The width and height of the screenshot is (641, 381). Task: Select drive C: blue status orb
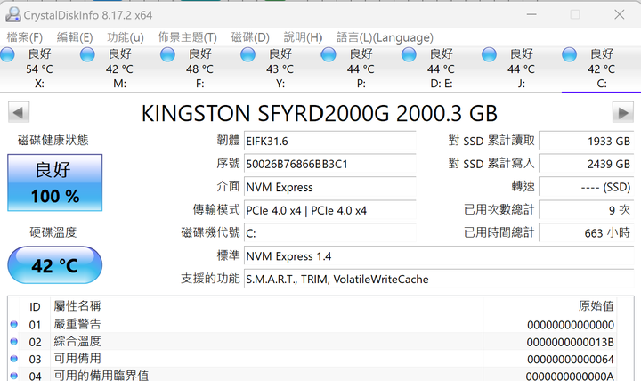click(569, 54)
